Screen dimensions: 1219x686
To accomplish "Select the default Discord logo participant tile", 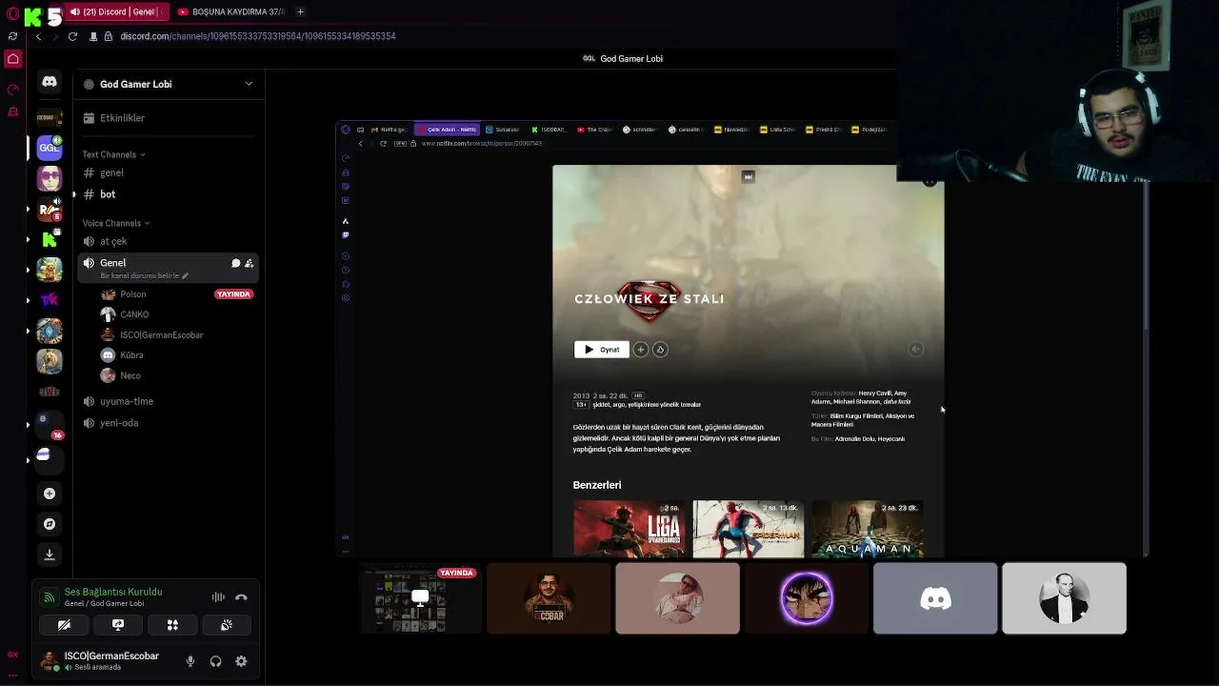I will click(935, 598).
